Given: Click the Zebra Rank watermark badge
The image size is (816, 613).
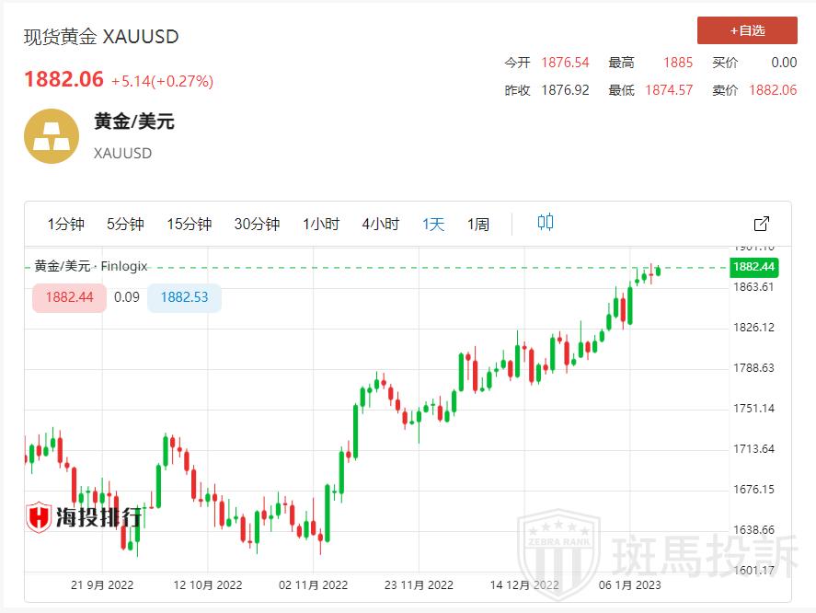Looking at the screenshot, I should click(x=558, y=552).
